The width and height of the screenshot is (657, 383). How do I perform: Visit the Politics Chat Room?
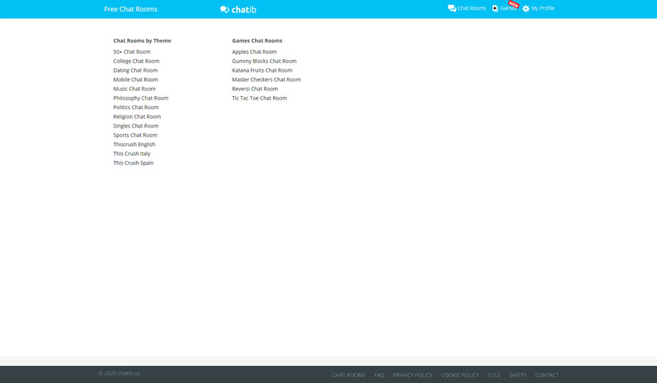coord(136,107)
